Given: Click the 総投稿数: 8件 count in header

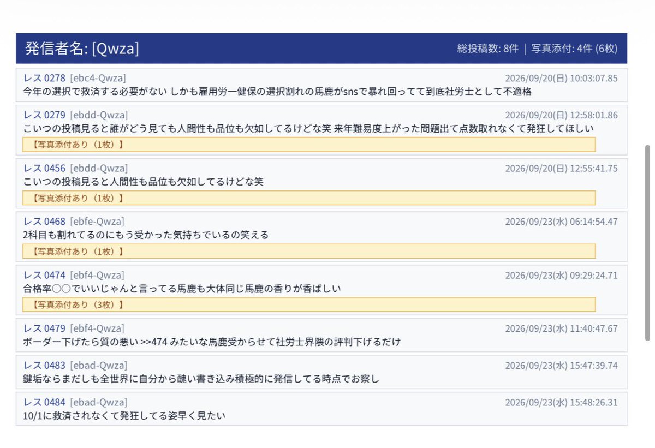Looking at the screenshot, I should [487, 49].
